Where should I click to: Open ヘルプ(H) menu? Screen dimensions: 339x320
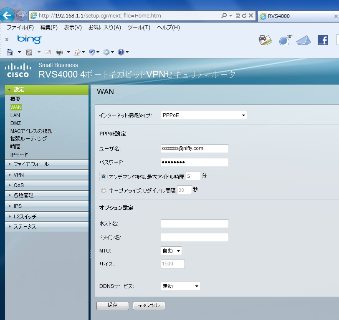tap(168, 27)
